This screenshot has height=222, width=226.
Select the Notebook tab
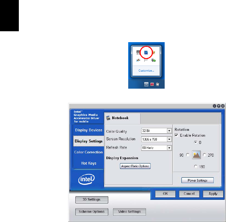(122, 118)
